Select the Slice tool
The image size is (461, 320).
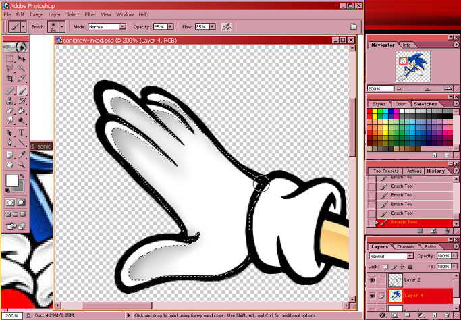pyautogui.click(x=21, y=78)
